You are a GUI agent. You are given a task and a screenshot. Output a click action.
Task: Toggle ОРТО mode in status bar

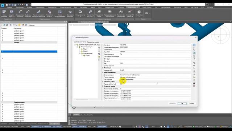75,127
